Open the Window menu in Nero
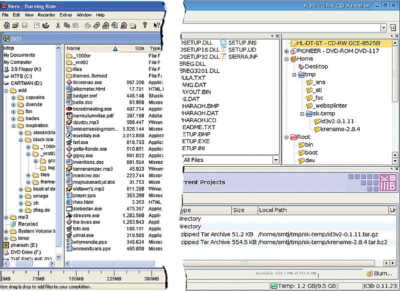The height and width of the screenshot is (291, 400). pyautogui.click(x=84, y=15)
